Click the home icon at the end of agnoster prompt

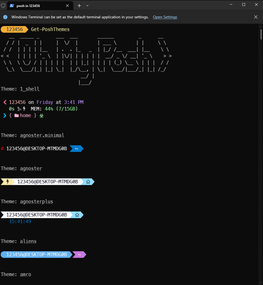(88, 182)
